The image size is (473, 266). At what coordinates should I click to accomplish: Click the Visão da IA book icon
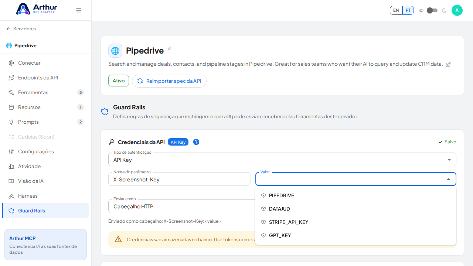pos(11,181)
